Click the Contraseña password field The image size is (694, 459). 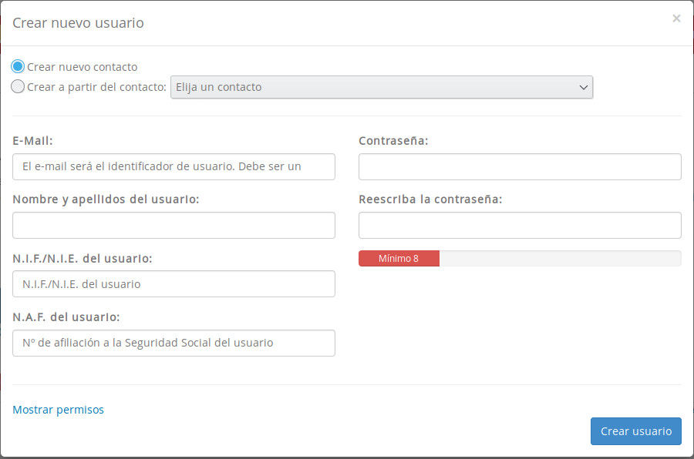pyautogui.click(x=520, y=166)
